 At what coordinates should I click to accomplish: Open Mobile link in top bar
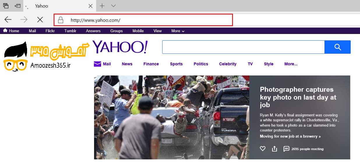click(x=138, y=31)
